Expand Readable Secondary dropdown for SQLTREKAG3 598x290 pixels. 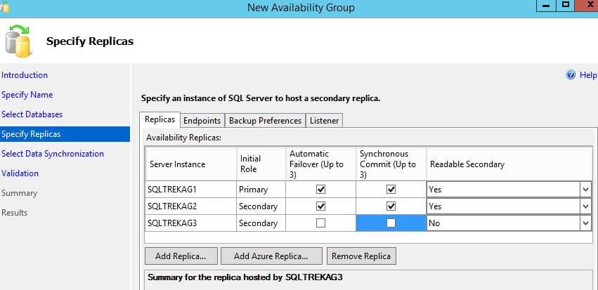tap(585, 223)
